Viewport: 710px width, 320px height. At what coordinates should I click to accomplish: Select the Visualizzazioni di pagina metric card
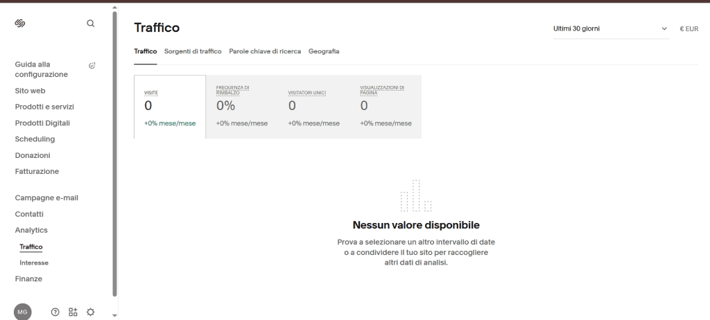(386, 107)
